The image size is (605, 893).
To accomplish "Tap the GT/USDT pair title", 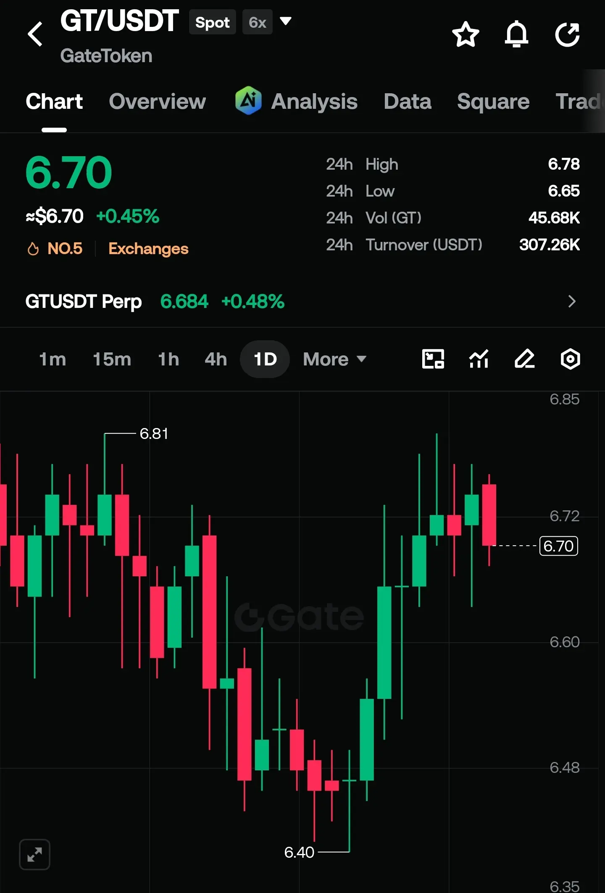I will (x=119, y=21).
